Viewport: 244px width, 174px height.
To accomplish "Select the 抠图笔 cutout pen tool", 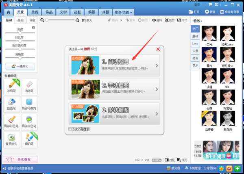I will pyautogui.click(x=12, y=104).
